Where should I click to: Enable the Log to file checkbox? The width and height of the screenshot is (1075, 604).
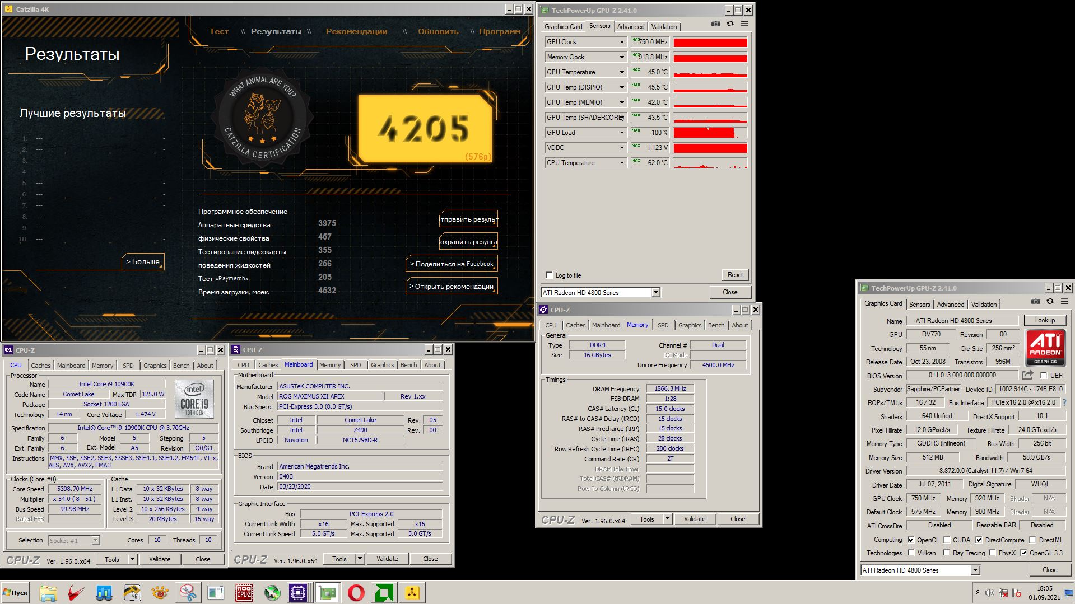[x=549, y=275]
